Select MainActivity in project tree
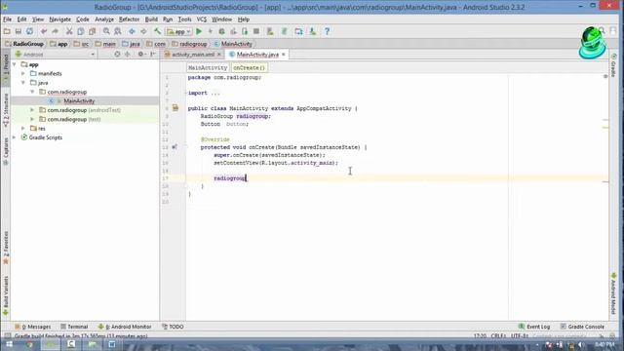Viewport: 624px width, 351px height. (79, 101)
